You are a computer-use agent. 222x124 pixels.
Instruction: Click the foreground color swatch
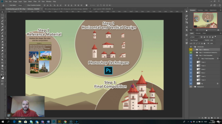coord(1,77)
